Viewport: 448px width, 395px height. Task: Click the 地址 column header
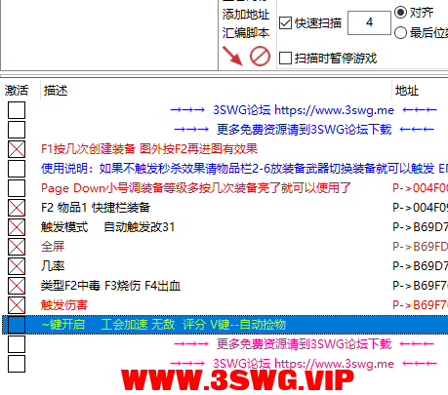pos(407,91)
